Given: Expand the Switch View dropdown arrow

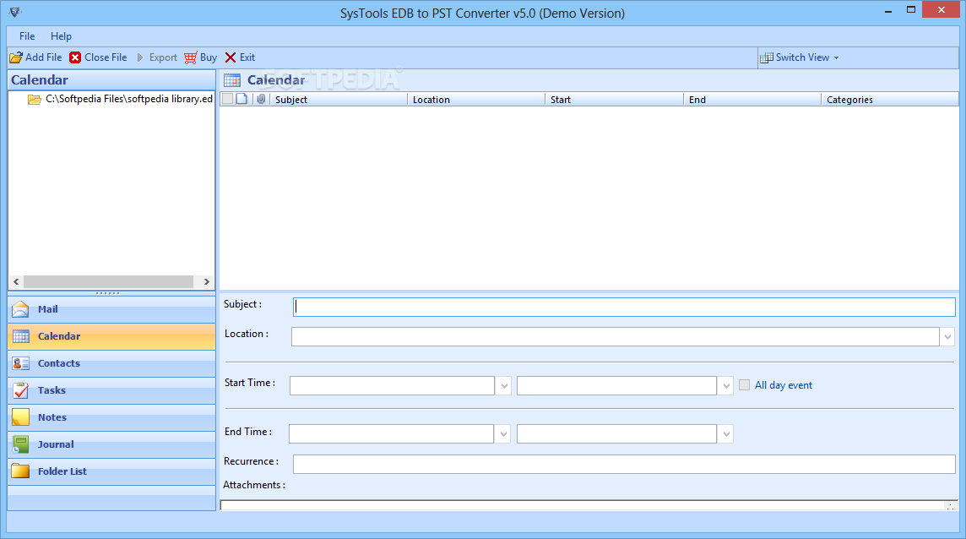Looking at the screenshot, I should point(836,58).
